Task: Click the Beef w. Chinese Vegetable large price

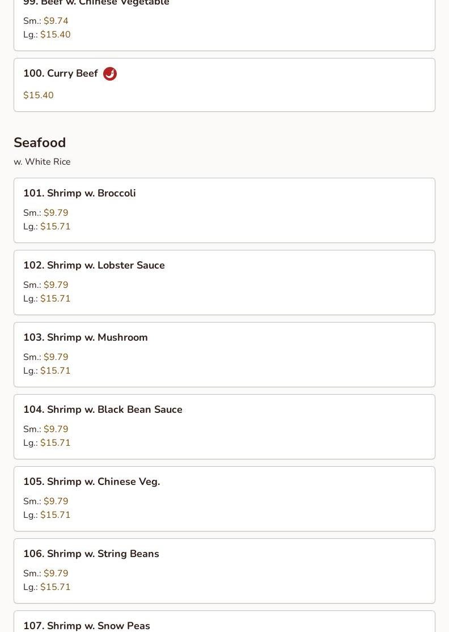Action: (56, 34)
